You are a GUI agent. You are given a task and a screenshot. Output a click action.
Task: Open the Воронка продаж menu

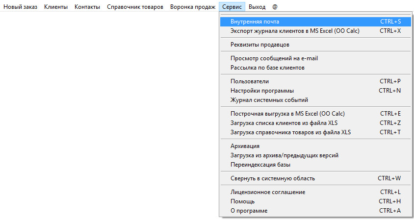(x=193, y=7)
